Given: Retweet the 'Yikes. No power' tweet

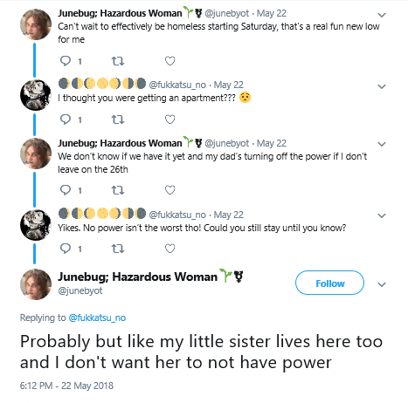Looking at the screenshot, I should click(x=118, y=249).
